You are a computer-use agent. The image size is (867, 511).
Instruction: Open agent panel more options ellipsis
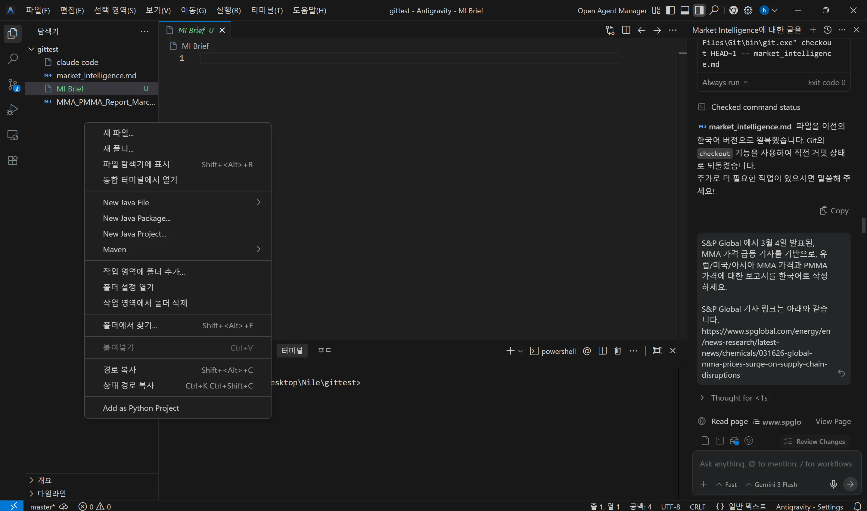842,30
